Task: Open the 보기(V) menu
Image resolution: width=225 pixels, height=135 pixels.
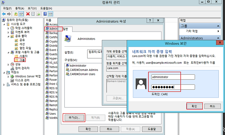Action: [32, 8]
